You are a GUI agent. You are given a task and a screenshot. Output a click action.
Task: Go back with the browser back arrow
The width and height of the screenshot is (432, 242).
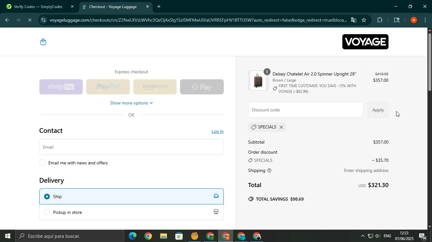pos(7,20)
